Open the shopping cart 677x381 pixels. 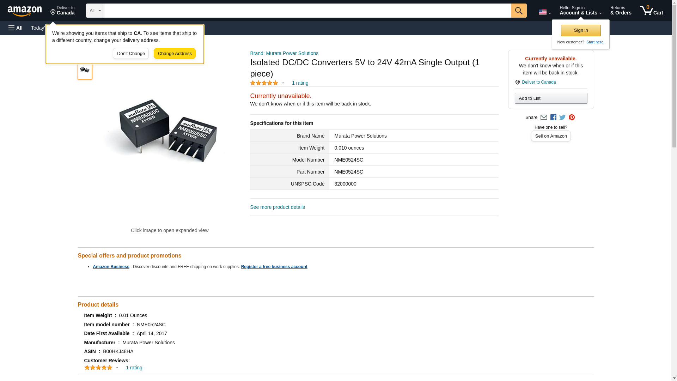pos(651,11)
